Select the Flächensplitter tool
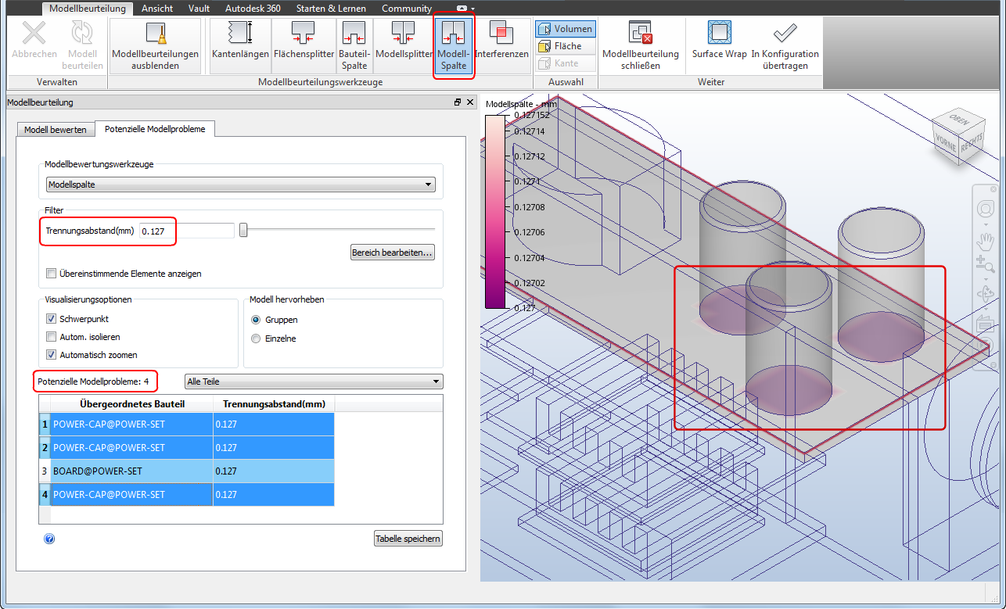Viewport: 1006px width, 609px height. pyautogui.click(x=304, y=45)
